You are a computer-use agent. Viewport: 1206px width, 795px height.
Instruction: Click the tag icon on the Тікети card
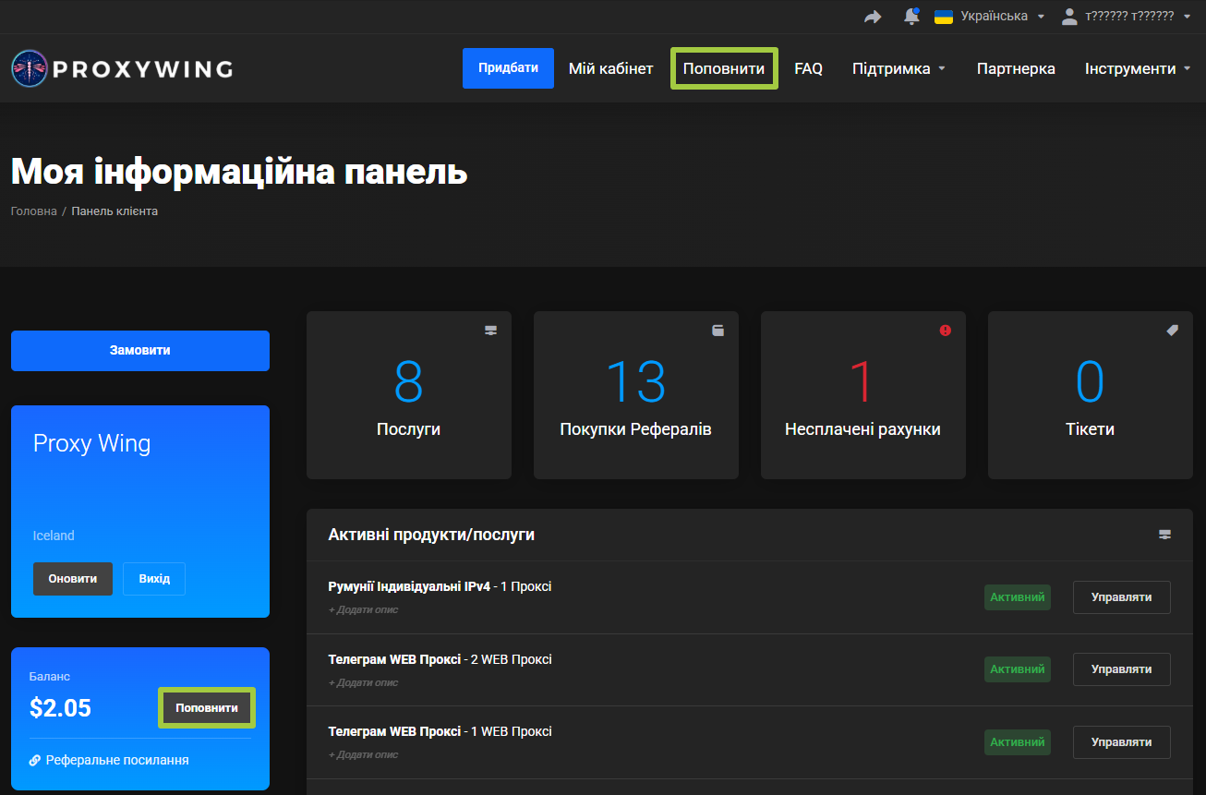pos(1172,331)
